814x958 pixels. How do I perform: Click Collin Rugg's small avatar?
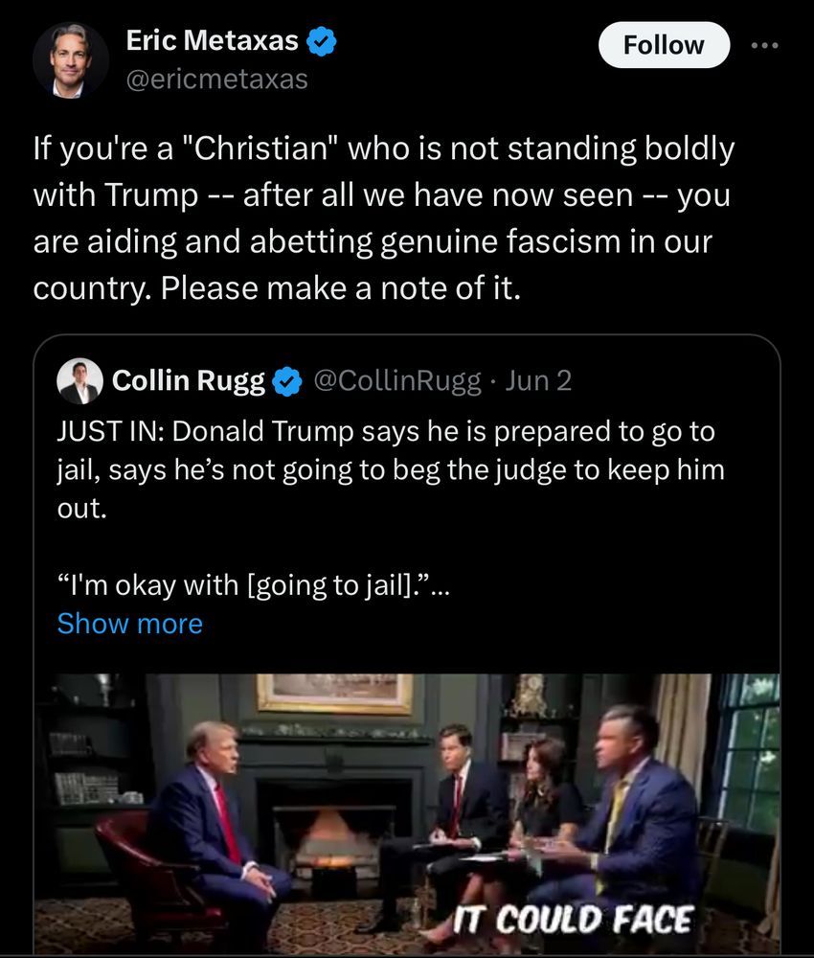coord(79,381)
